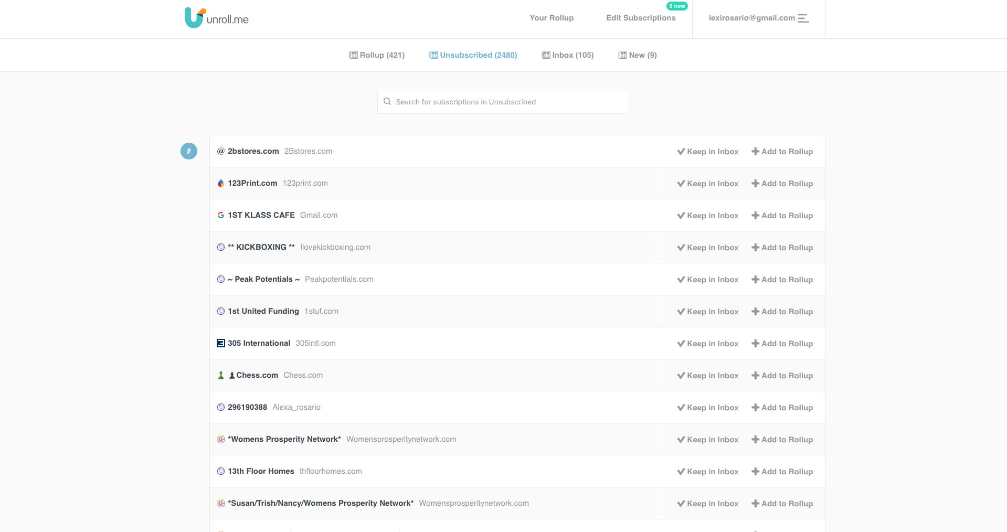Click the 305intl.com domain text
1007x532 pixels.
(x=315, y=343)
